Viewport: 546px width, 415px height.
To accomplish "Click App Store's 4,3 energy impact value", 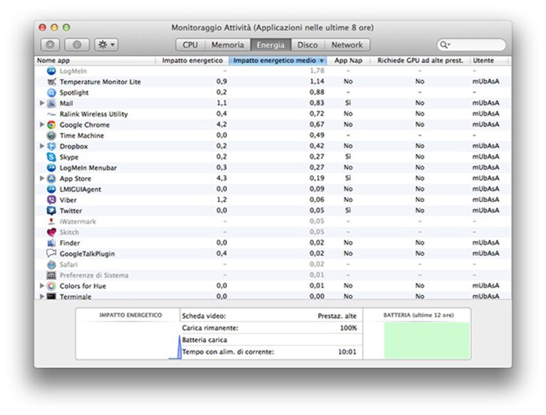I will pyautogui.click(x=221, y=178).
